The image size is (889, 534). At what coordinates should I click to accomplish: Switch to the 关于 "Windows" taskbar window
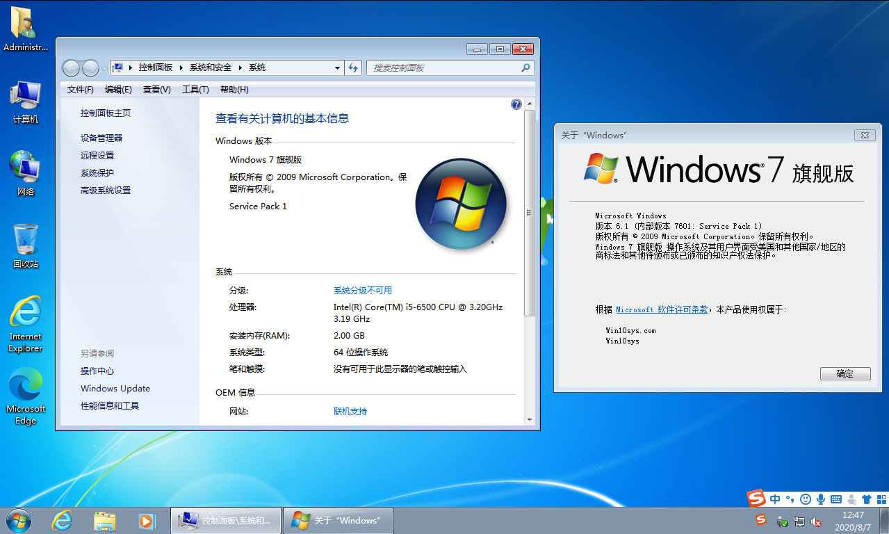pyautogui.click(x=339, y=520)
